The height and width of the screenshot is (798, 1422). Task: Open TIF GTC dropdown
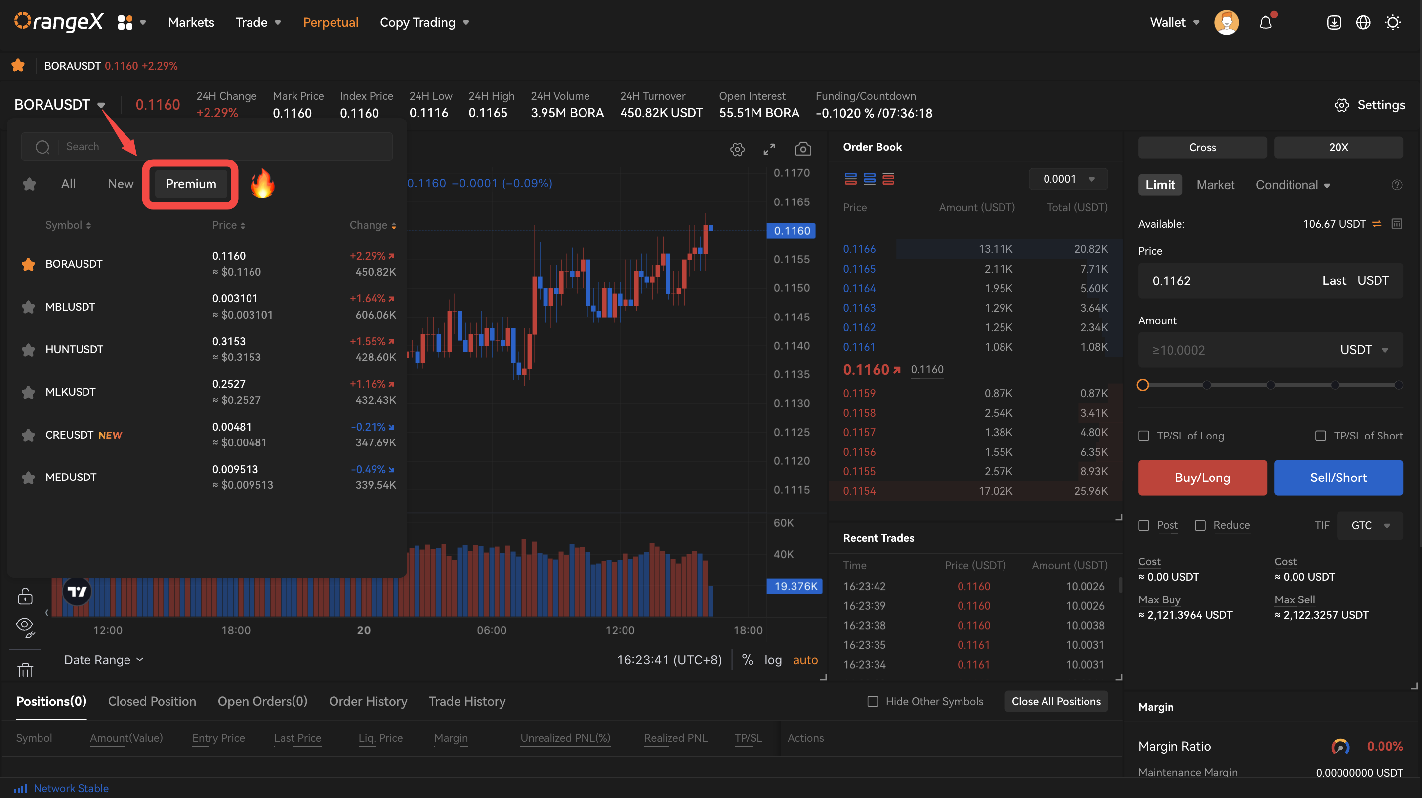coord(1370,525)
